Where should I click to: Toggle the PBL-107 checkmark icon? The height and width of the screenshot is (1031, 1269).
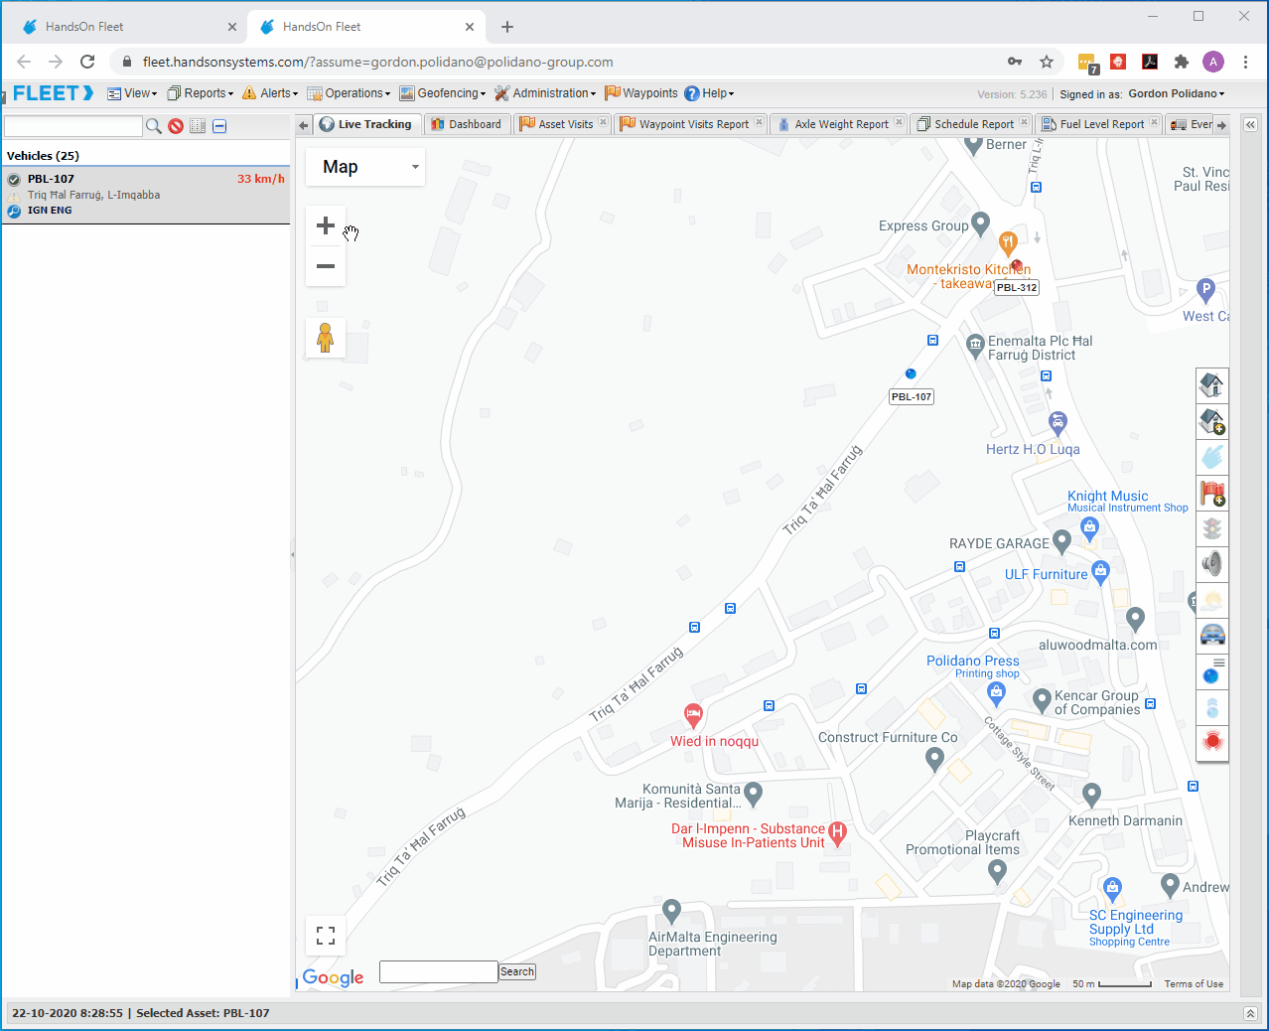(x=14, y=180)
